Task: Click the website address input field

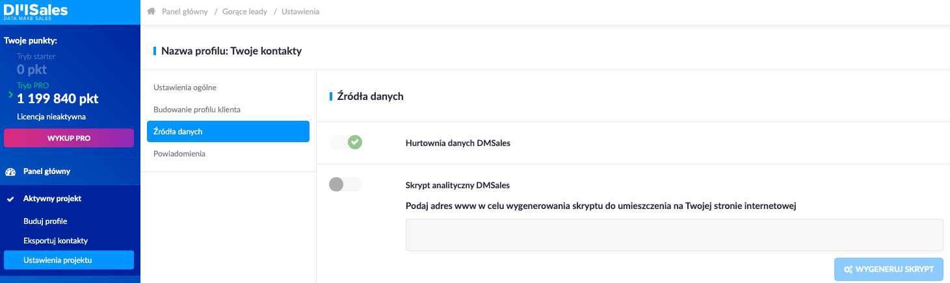Action: click(x=674, y=235)
